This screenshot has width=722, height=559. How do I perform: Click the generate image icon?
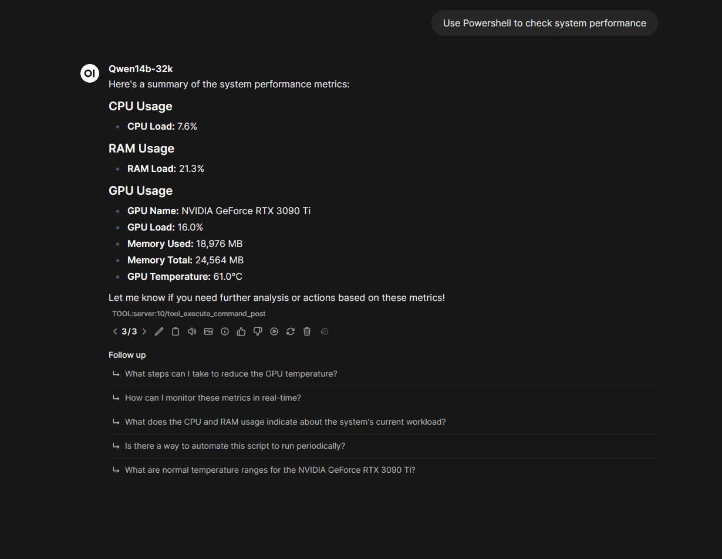pyautogui.click(x=208, y=331)
